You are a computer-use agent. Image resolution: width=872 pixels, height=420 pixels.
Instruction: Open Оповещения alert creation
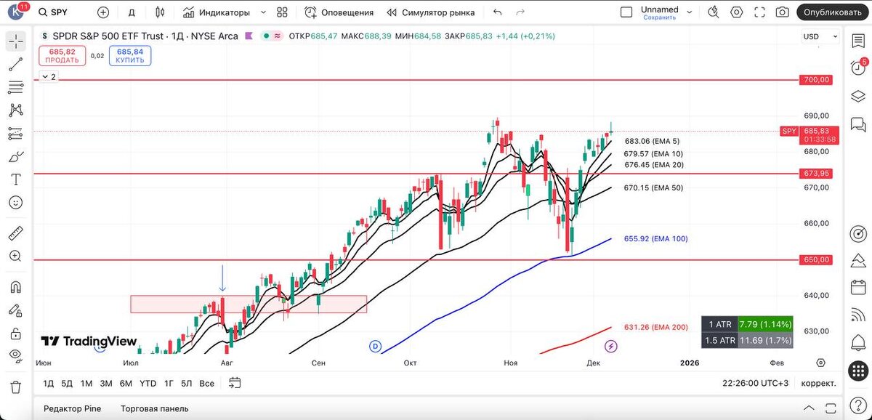pos(339,12)
